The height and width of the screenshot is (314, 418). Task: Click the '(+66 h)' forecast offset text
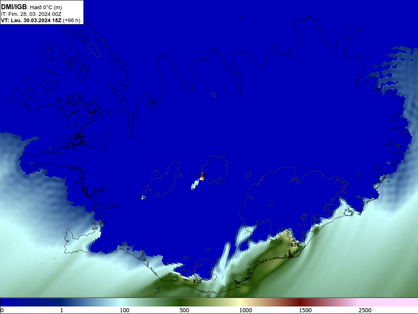coord(72,21)
